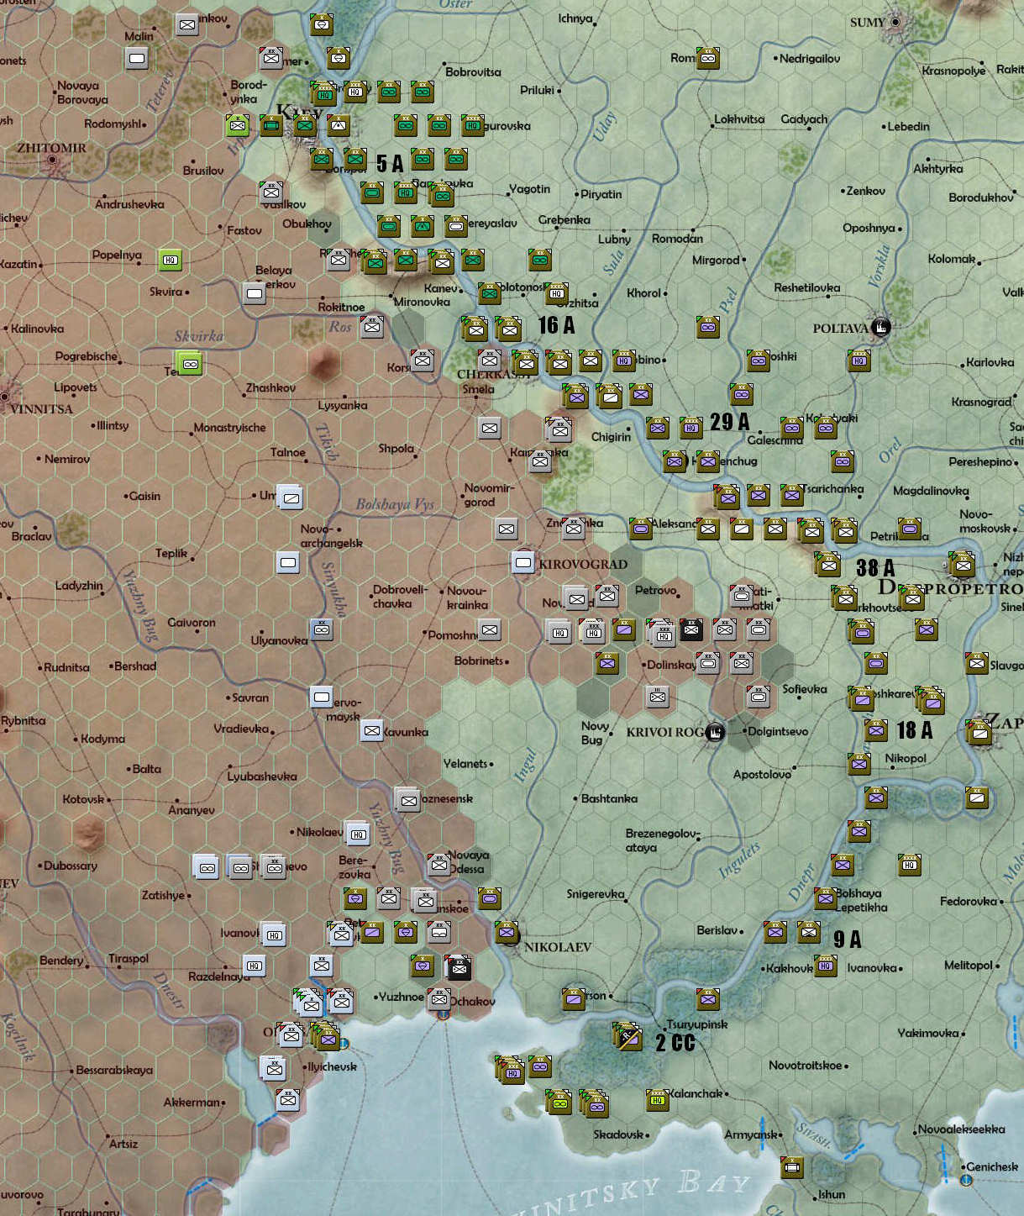
Task: Select the HQ counter above Razdelnaya
Action: pyautogui.click(x=255, y=966)
